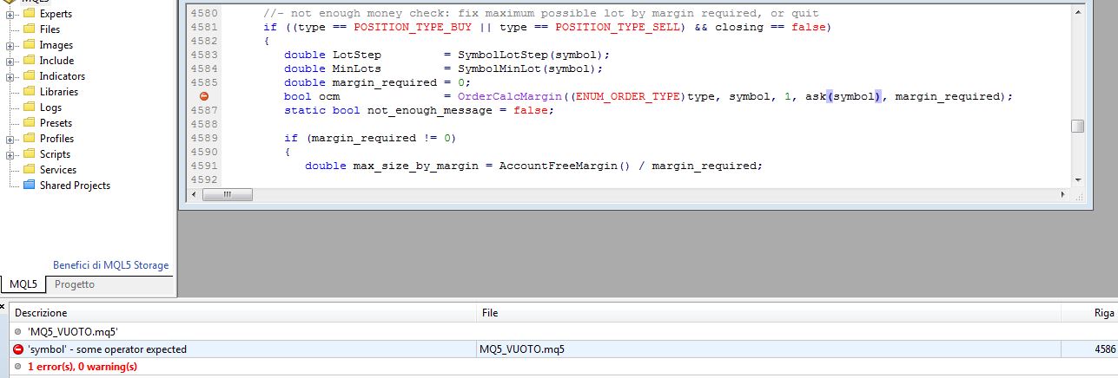Select the Profiles folder icon
The width and height of the screenshot is (1118, 378).
click(29, 139)
